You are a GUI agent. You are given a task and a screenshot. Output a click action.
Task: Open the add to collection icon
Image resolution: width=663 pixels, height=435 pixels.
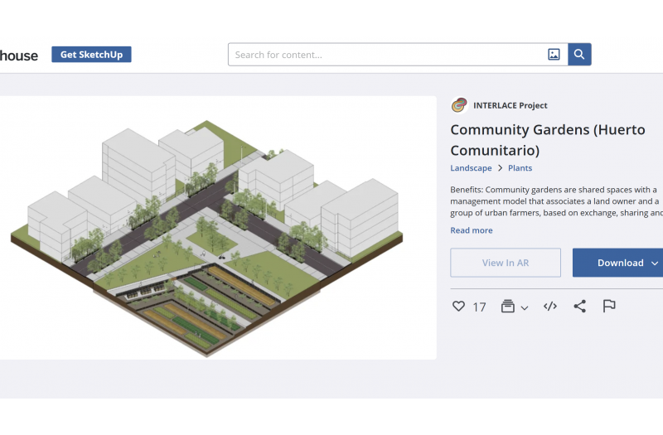click(507, 306)
